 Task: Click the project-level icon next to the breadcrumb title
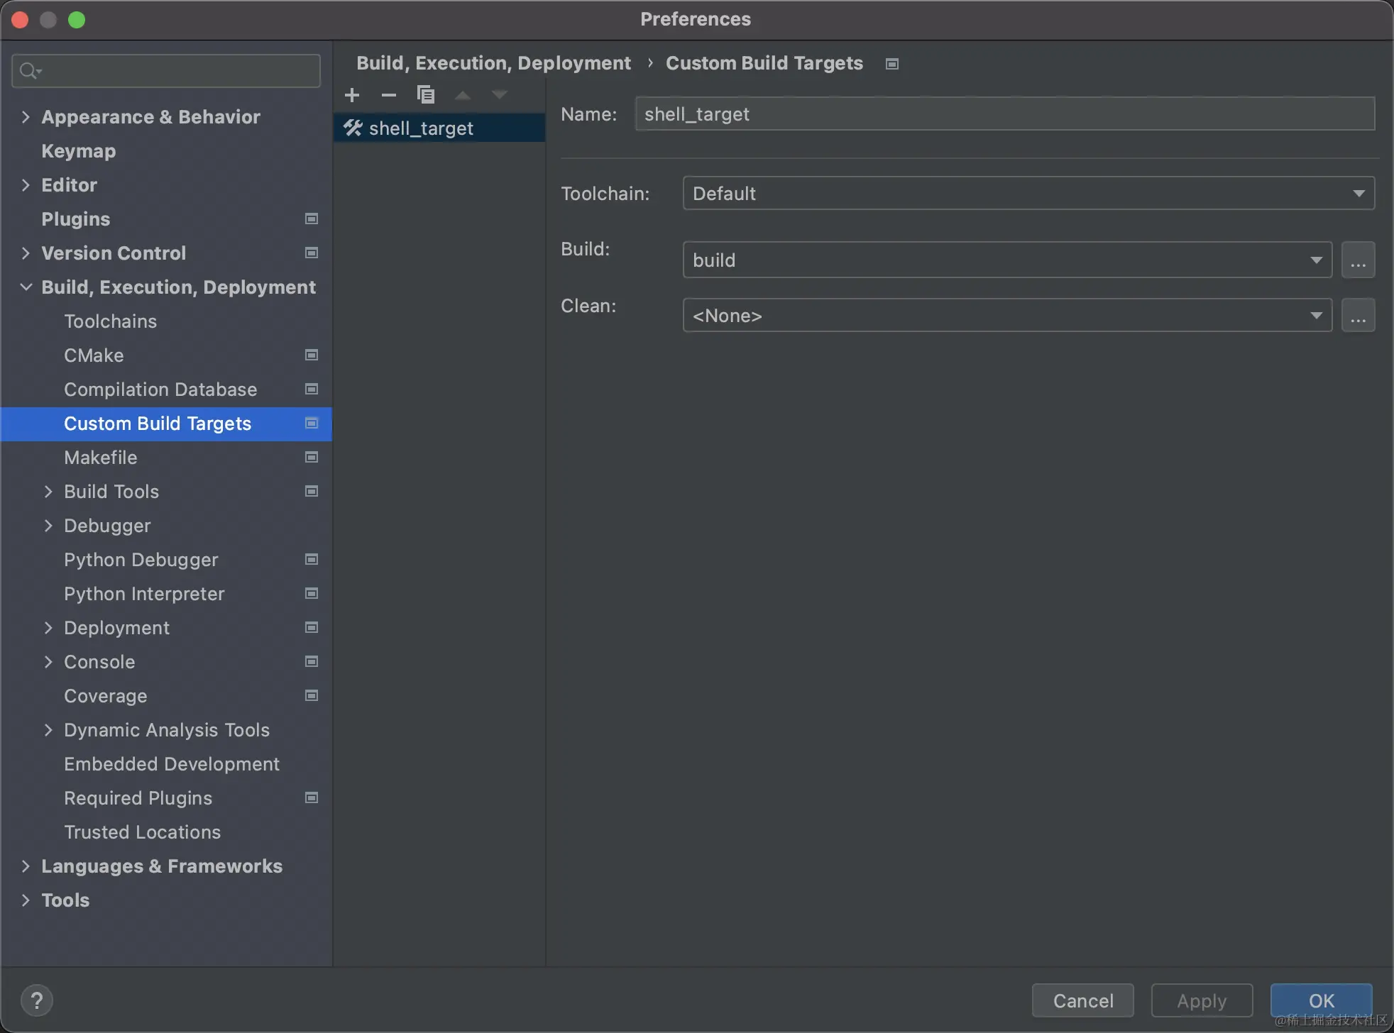click(x=892, y=64)
